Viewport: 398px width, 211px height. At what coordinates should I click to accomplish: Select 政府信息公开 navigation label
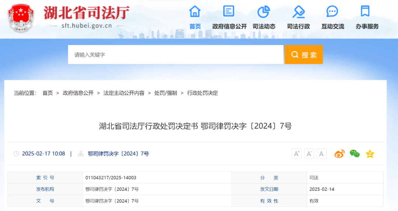tap(230, 26)
